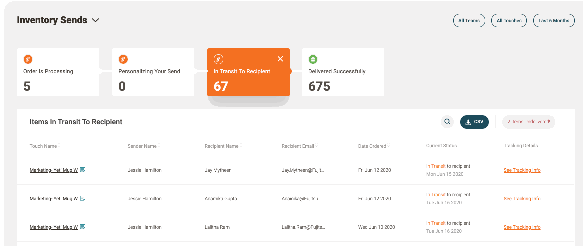Open See Tracking Info for Jay Mytheen
The height and width of the screenshot is (246, 583).
click(x=522, y=170)
